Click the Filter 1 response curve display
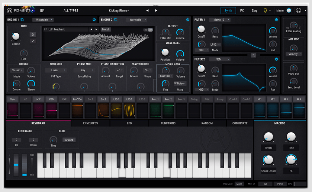 coord(244,38)
